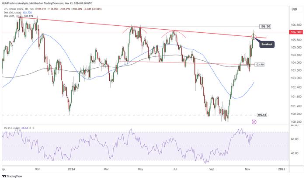Image resolution: width=306 pixels, height=180 pixels.
Task: Open the USD currency selector
Action: click(x=294, y=9)
